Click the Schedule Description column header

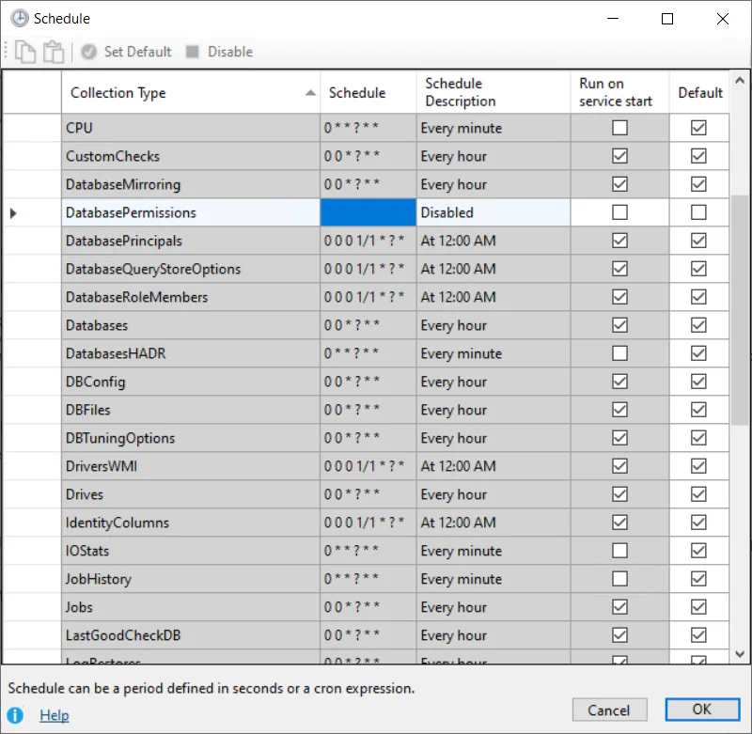493,93
